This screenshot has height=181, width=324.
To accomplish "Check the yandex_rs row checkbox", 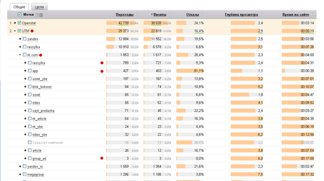I will (25, 166).
